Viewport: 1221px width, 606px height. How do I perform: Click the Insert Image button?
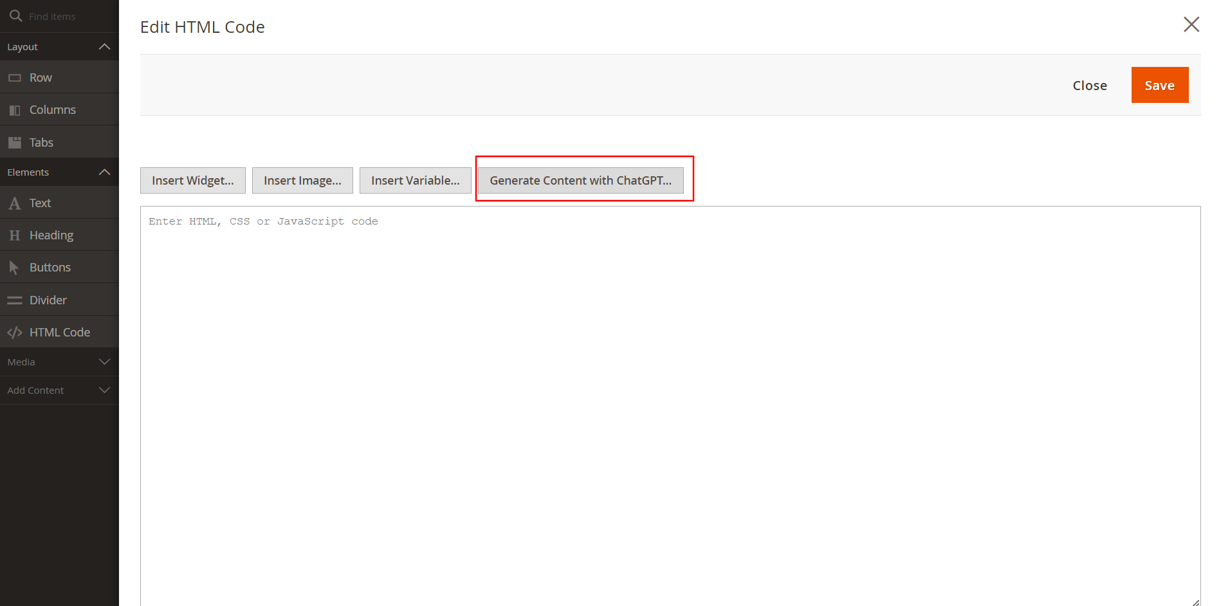[x=302, y=181]
